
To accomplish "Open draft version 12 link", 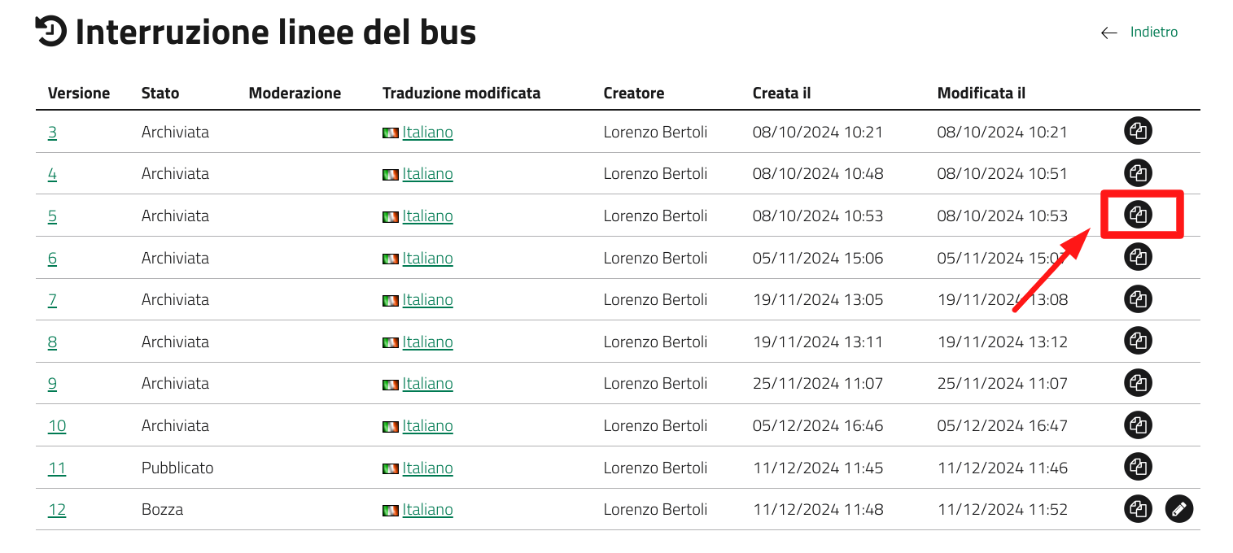I will [x=57, y=510].
